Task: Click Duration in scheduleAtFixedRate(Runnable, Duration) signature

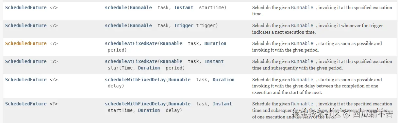Action: tap(215, 43)
